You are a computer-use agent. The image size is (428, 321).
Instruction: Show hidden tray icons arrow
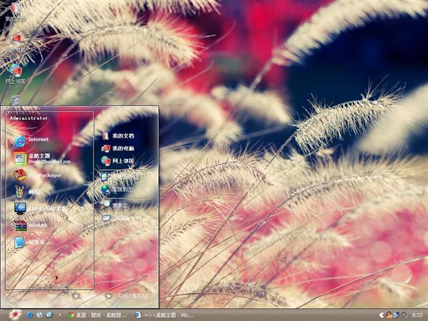pyautogui.click(x=381, y=315)
